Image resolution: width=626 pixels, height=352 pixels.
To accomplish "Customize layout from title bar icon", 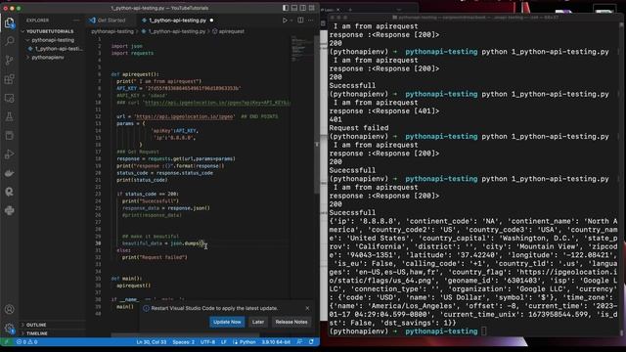I will (312, 8).
